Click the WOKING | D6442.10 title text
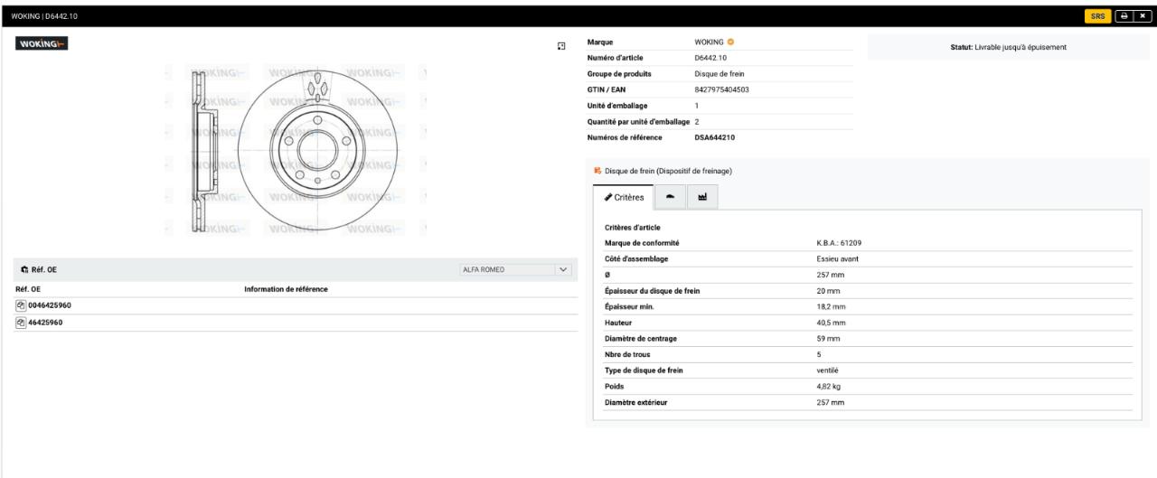The height and width of the screenshot is (478, 1157). click(x=46, y=15)
